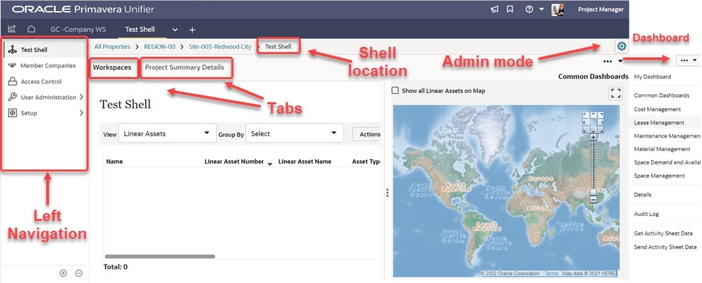Toggle Show all Linear Assets on Map

tap(395, 91)
